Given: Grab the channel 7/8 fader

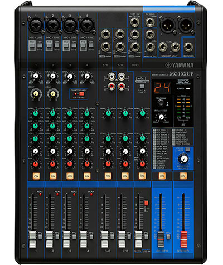Looking at the screenshot, I should coord(122,239).
